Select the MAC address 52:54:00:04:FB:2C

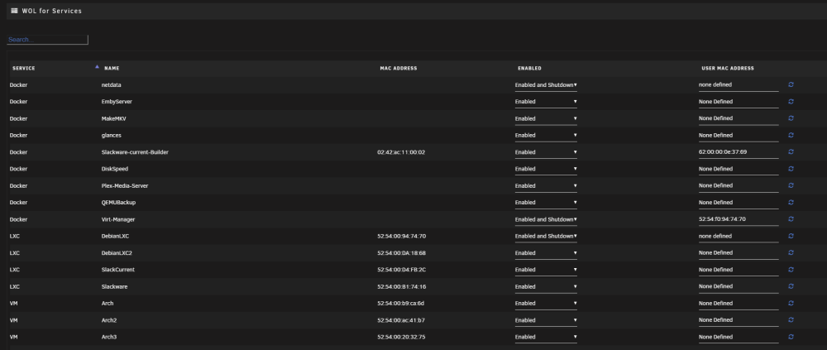click(401, 269)
